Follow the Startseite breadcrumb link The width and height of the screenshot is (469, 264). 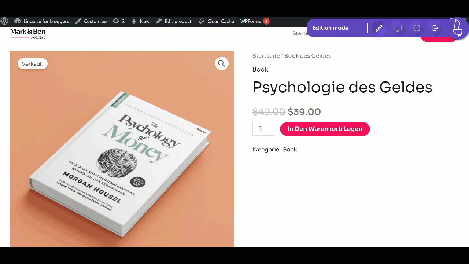point(266,56)
